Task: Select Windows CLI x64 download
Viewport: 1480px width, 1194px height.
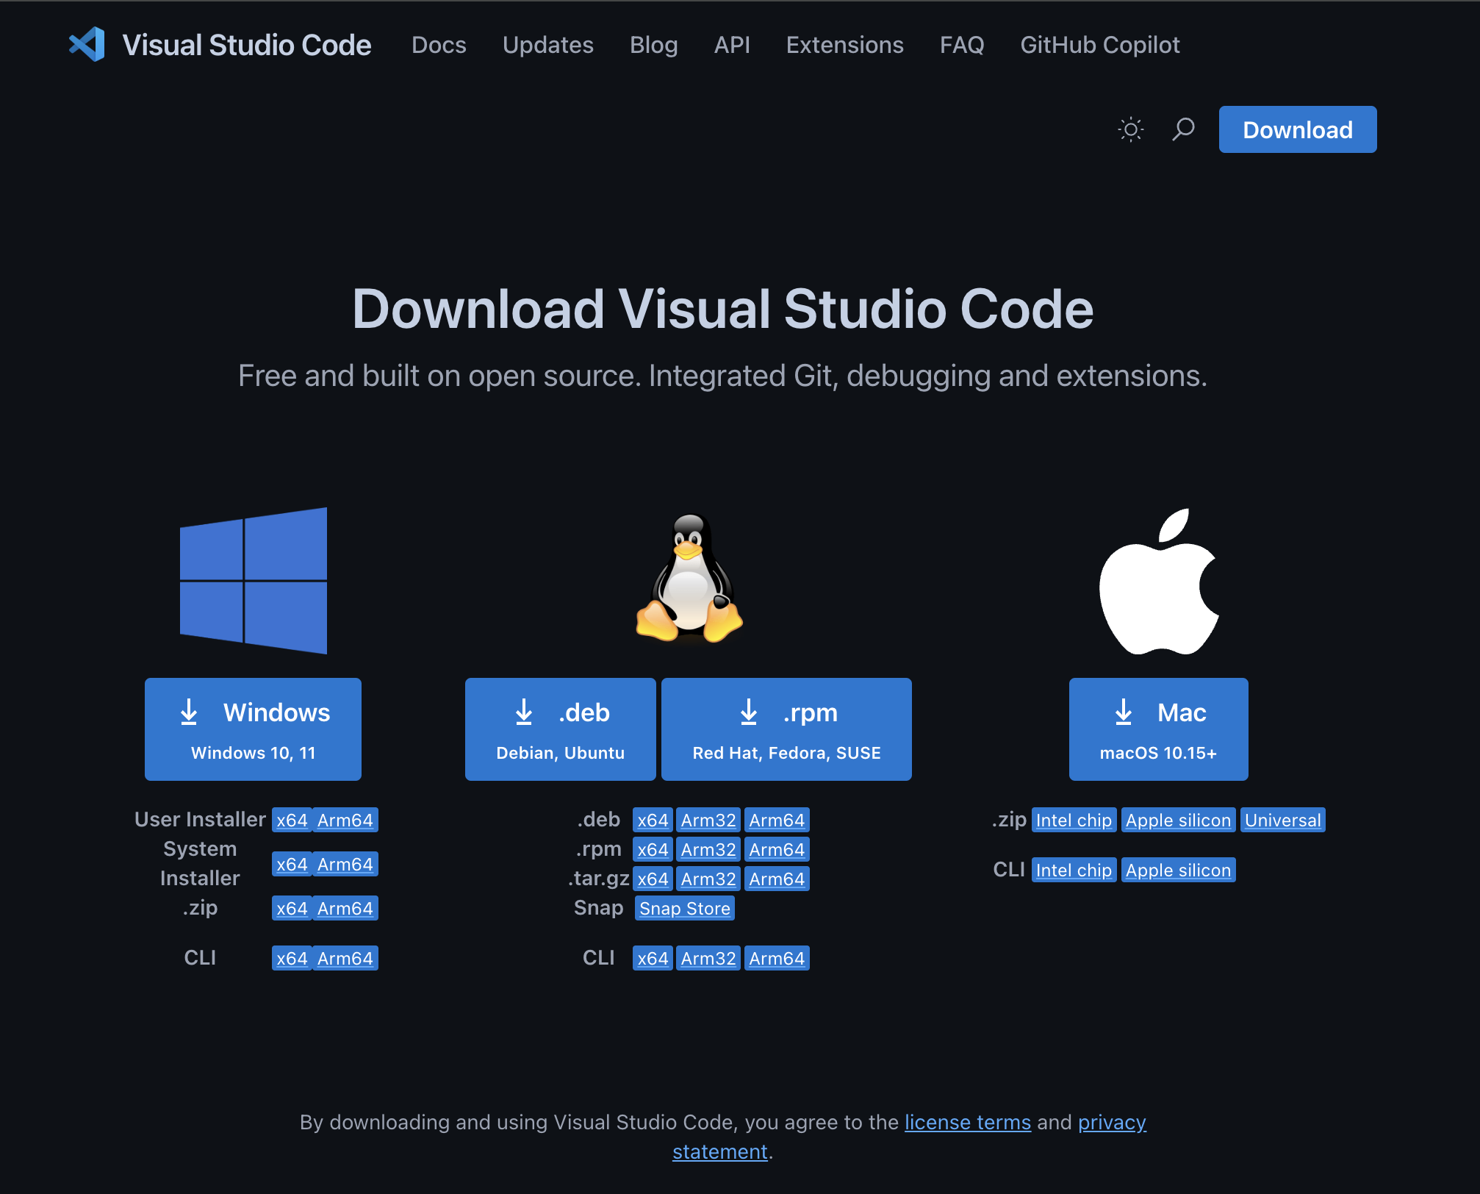Action: pyautogui.click(x=292, y=958)
